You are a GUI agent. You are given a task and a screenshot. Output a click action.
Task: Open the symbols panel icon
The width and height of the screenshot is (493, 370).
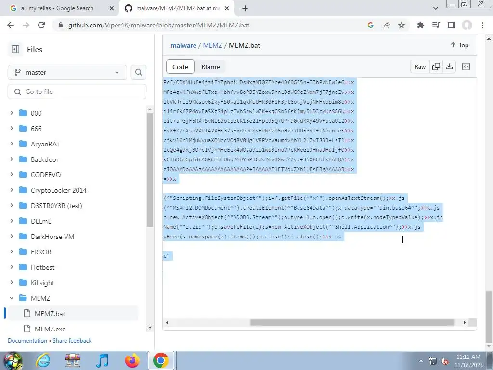point(466,66)
